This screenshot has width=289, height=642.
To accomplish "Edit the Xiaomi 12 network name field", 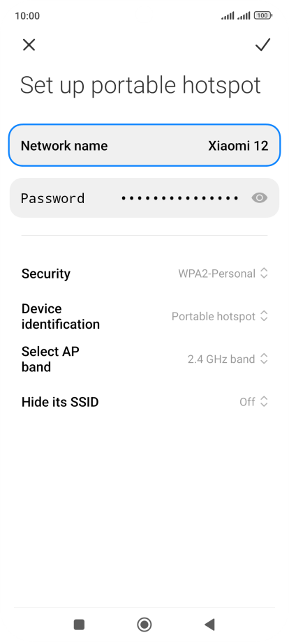I will point(144,145).
